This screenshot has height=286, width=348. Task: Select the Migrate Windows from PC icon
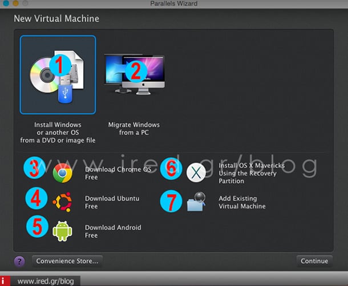pos(134,75)
